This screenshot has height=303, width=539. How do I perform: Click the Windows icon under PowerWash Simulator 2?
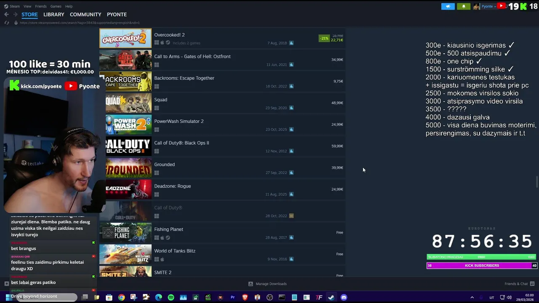[157, 130]
